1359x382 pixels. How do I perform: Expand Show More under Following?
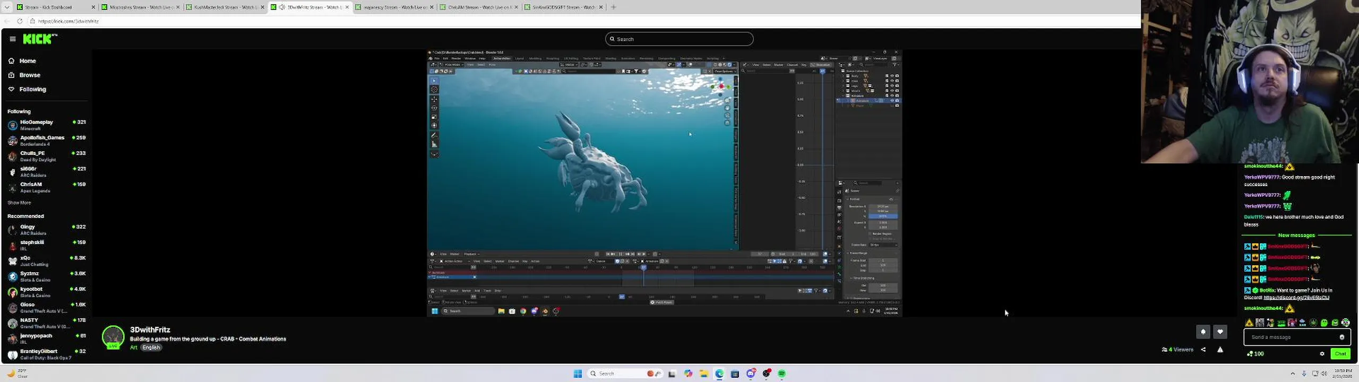pos(19,203)
